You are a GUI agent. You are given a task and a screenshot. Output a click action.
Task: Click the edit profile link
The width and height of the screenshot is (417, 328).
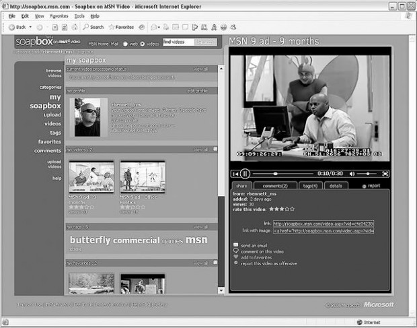click(x=197, y=91)
